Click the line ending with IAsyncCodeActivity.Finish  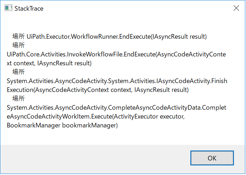117,81
